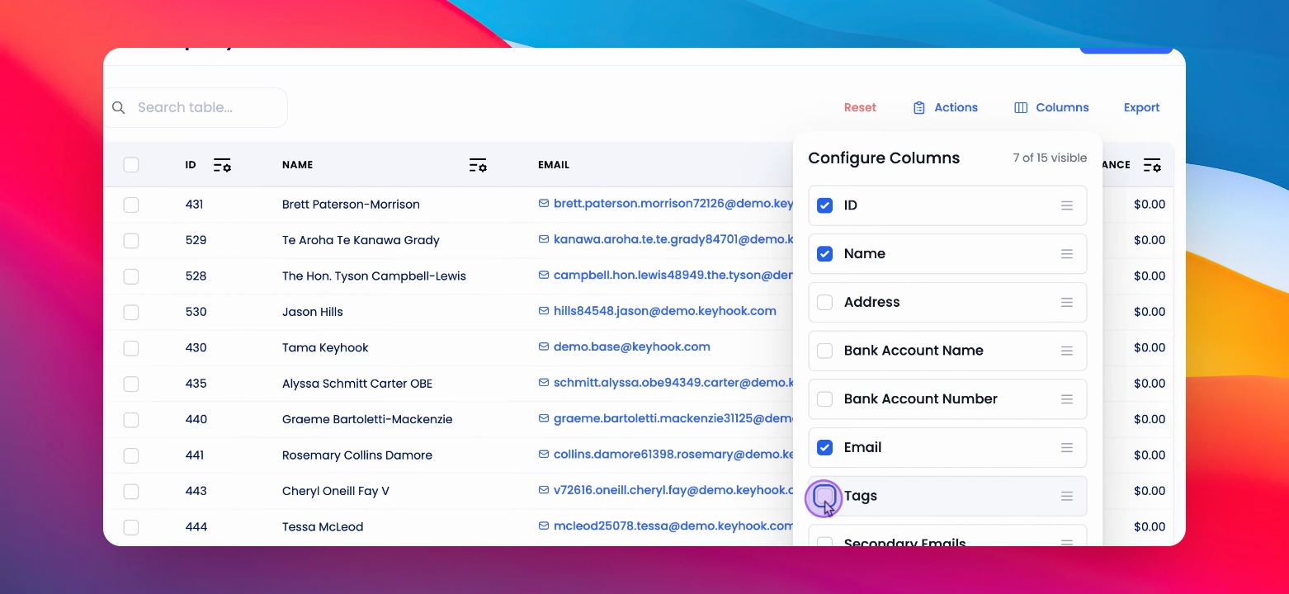Open the NAME column filter settings icon
This screenshot has height=594, width=1289.
(x=478, y=165)
